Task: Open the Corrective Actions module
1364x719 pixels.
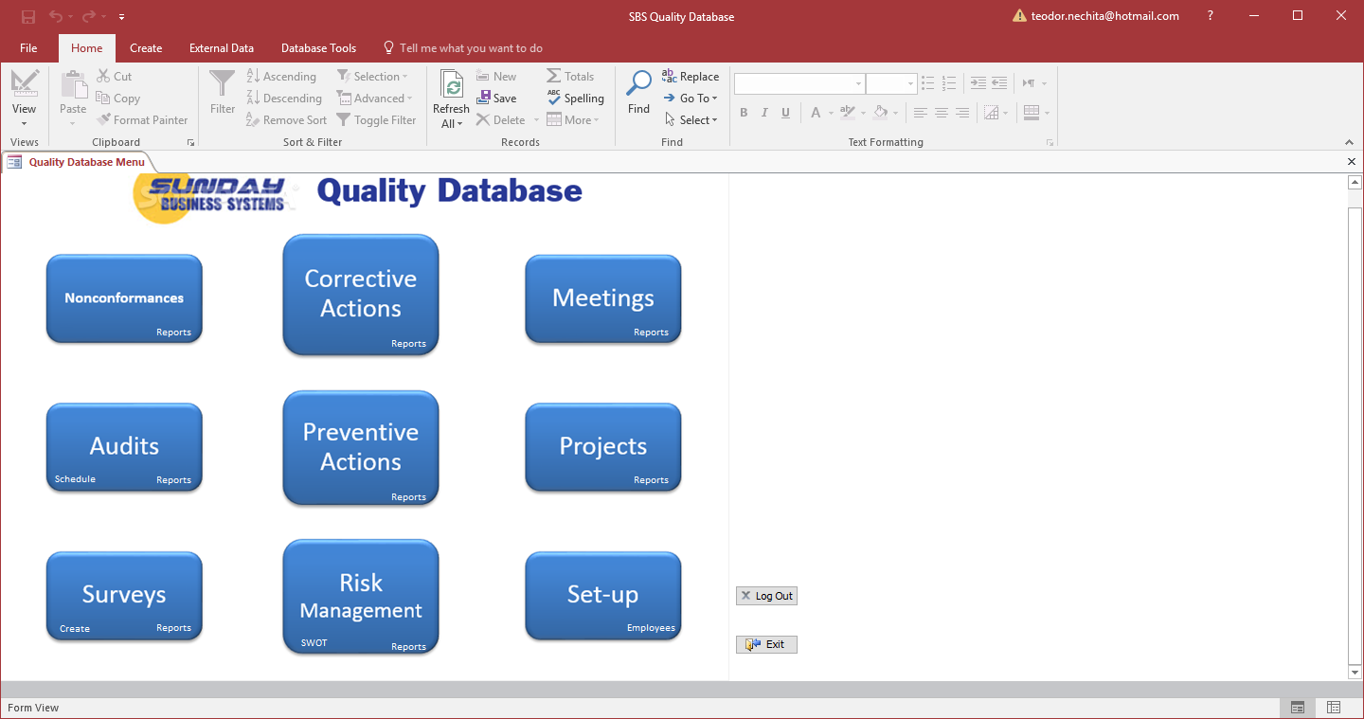Action: point(361,295)
